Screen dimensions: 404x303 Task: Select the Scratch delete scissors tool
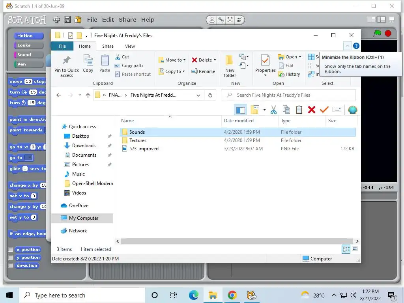[221, 20]
